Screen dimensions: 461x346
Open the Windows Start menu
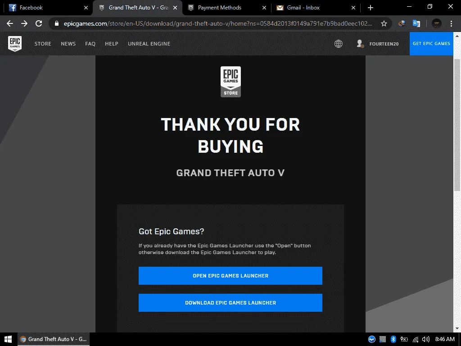tap(8, 339)
